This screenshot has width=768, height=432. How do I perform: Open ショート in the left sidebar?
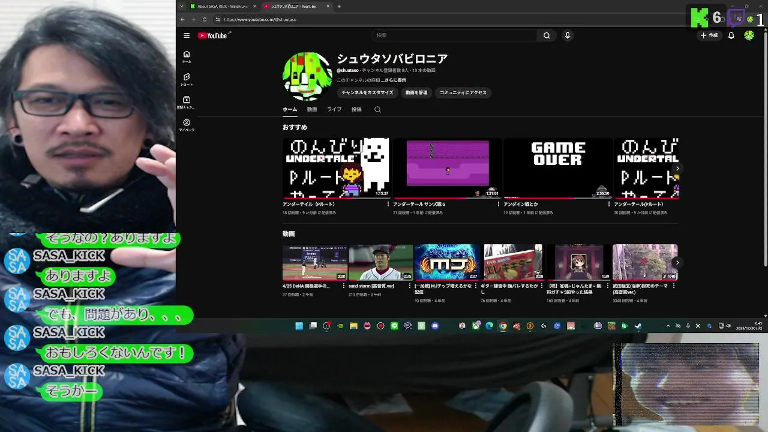coord(187,79)
